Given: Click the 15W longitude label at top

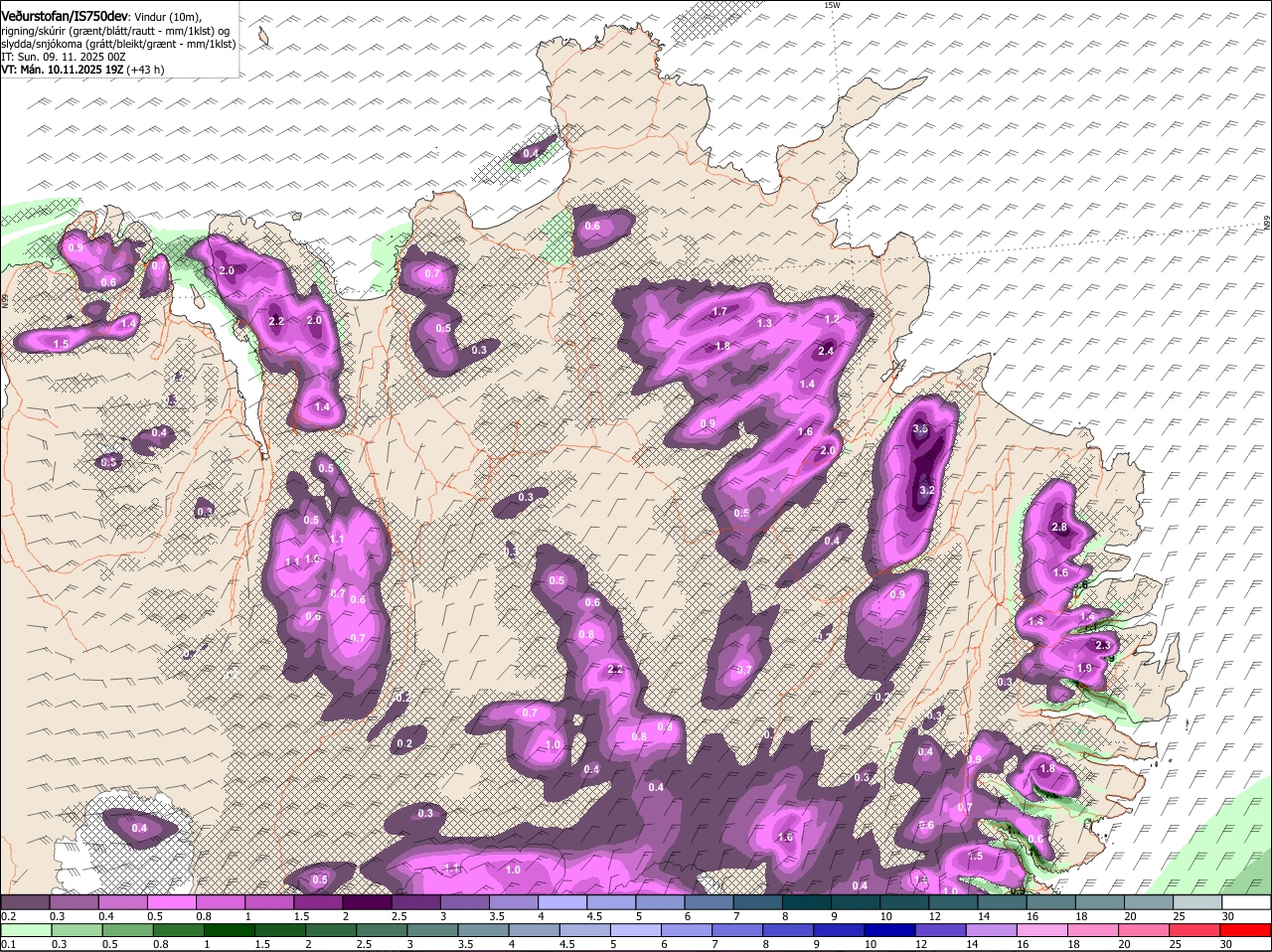Looking at the screenshot, I should [832, 6].
